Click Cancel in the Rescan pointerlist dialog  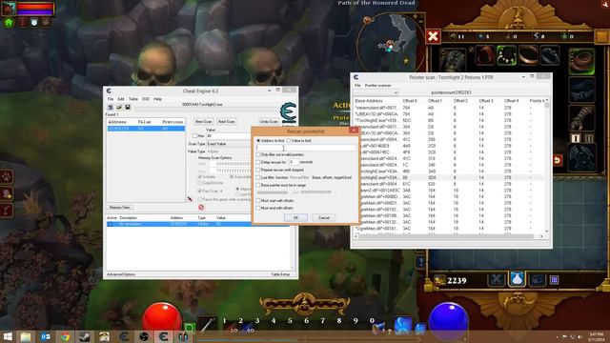click(x=324, y=218)
